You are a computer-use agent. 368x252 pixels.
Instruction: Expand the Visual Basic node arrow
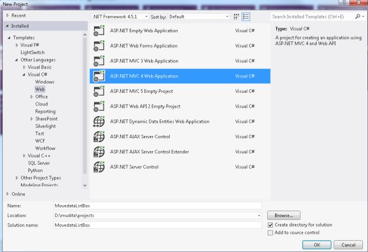pyautogui.click(x=24, y=67)
